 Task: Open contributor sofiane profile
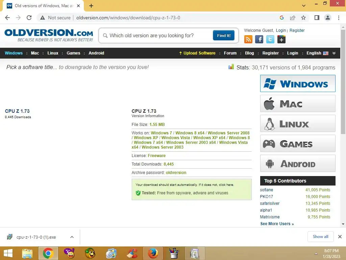click(x=266, y=190)
